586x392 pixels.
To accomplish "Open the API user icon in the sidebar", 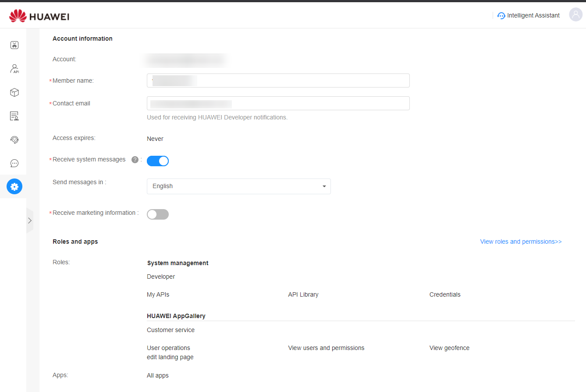I will (x=14, y=69).
